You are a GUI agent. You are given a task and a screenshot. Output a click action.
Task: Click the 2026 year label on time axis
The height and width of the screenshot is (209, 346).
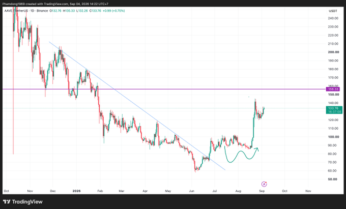(76, 191)
